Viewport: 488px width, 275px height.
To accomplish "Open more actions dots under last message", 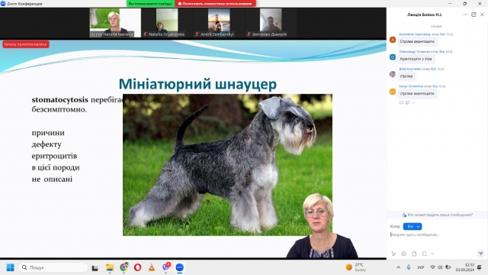I will coord(413,102).
